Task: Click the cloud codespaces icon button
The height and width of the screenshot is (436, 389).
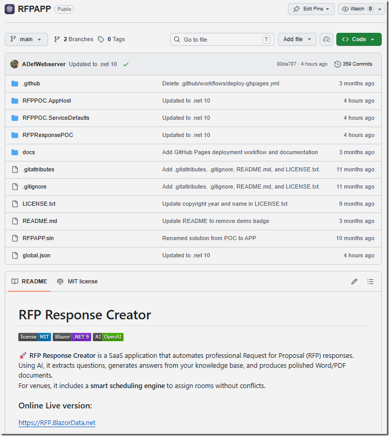Action: [x=326, y=39]
